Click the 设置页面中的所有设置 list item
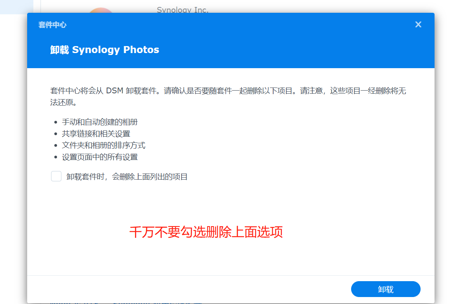 pyautogui.click(x=100, y=157)
